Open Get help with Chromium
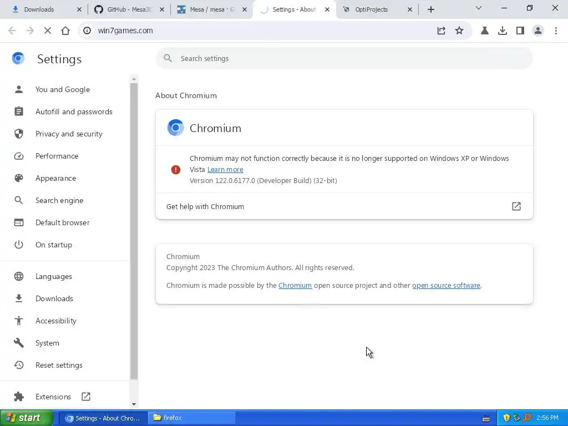Image resolution: width=568 pixels, height=426 pixels. coord(344,206)
